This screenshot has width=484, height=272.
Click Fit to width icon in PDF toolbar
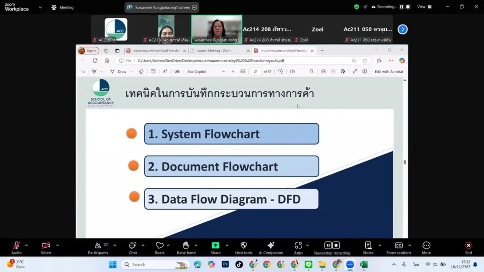[243, 72]
